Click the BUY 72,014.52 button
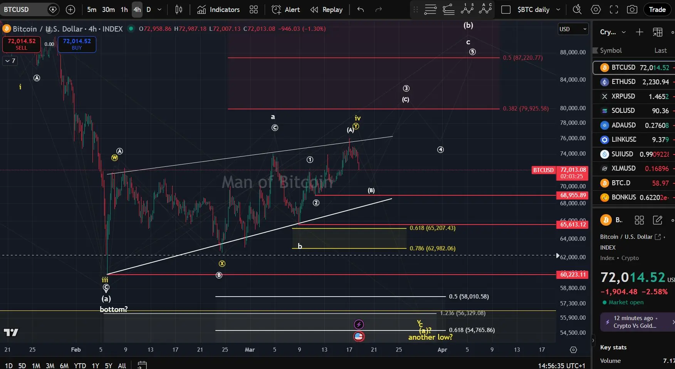 (x=77, y=44)
